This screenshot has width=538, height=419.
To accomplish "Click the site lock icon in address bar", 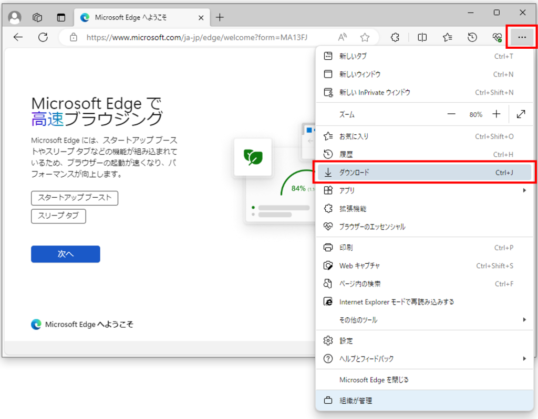I will pyautogui.click(x=74, y=37).
